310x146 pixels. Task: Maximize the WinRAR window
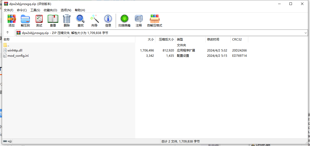tap(291, 4)
